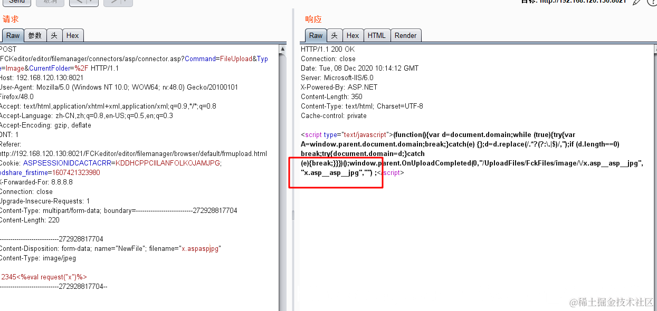Click the User-Agent header line
This screenshot has width=657, height=311.
click(119, 87)
